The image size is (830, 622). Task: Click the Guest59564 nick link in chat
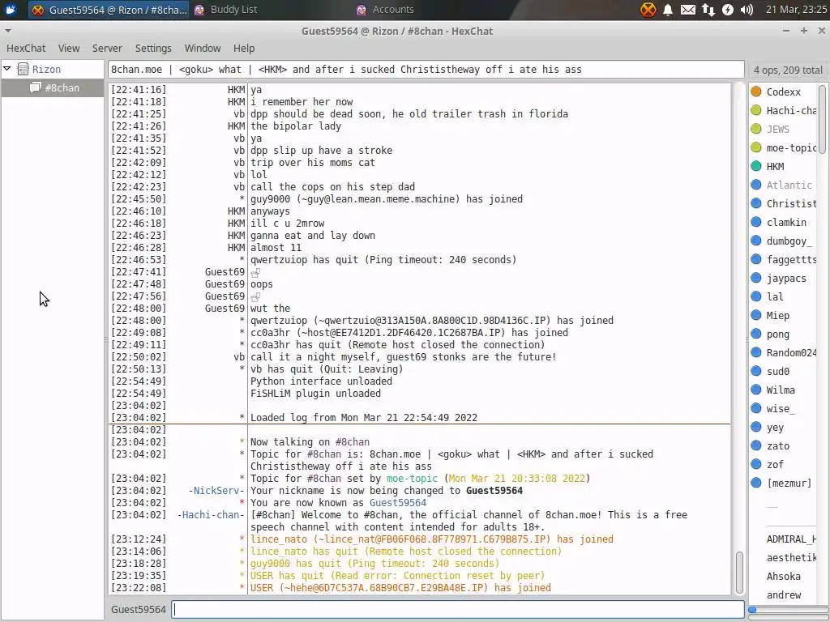tap(397, 502)
